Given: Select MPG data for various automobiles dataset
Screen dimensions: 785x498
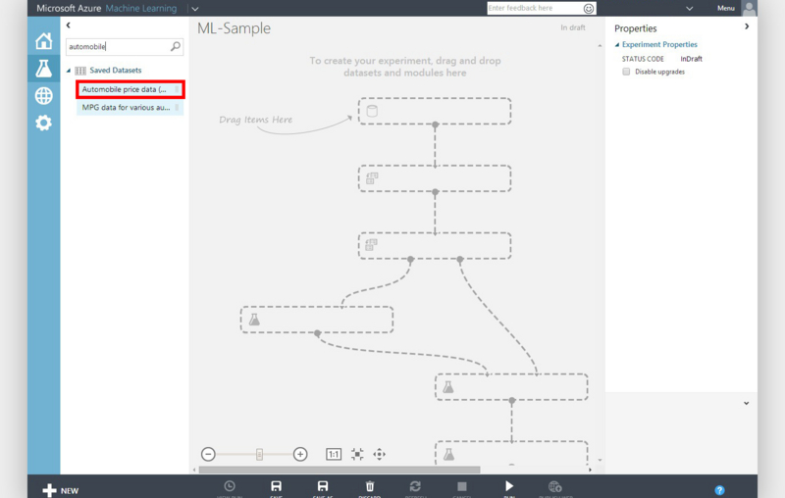Looking at the screenshot, I should coord(131,108).
